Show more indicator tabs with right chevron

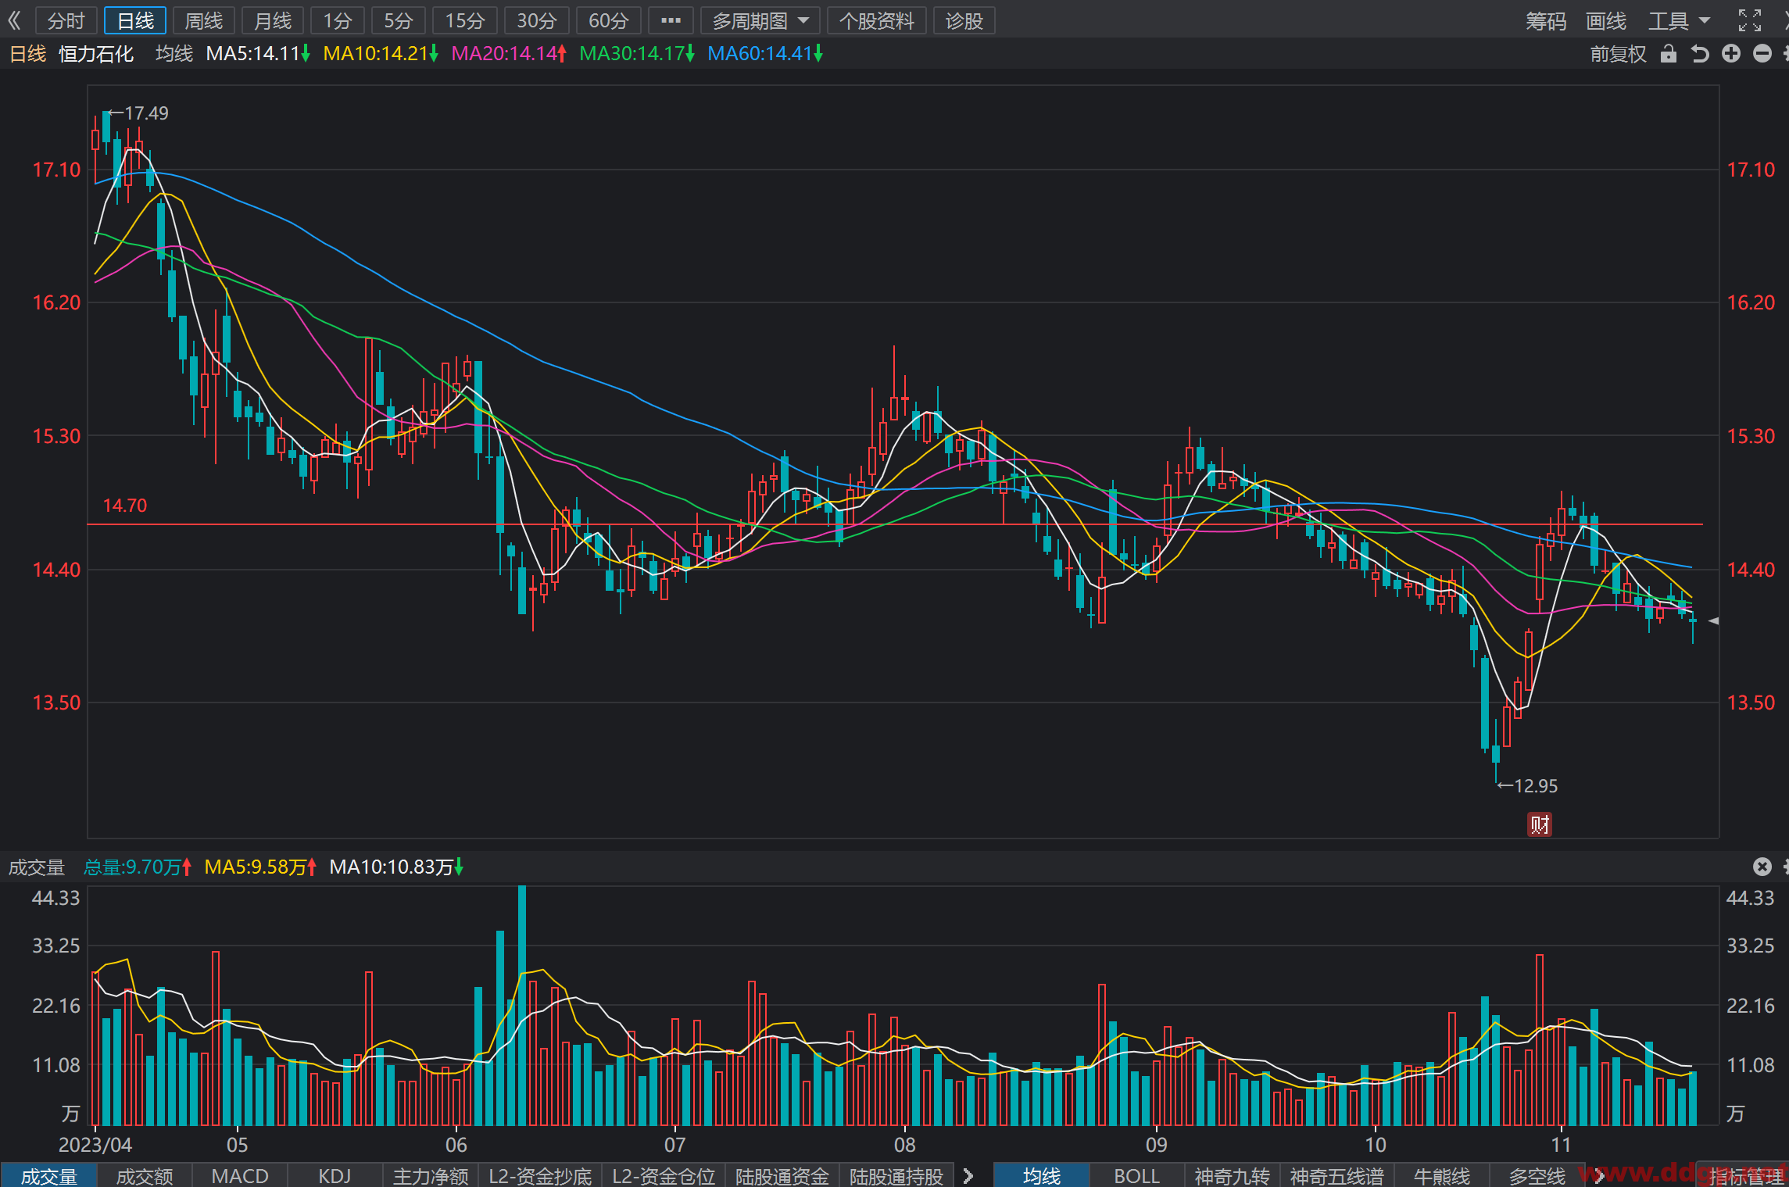pyautogui.click(x=968, y=1176)
